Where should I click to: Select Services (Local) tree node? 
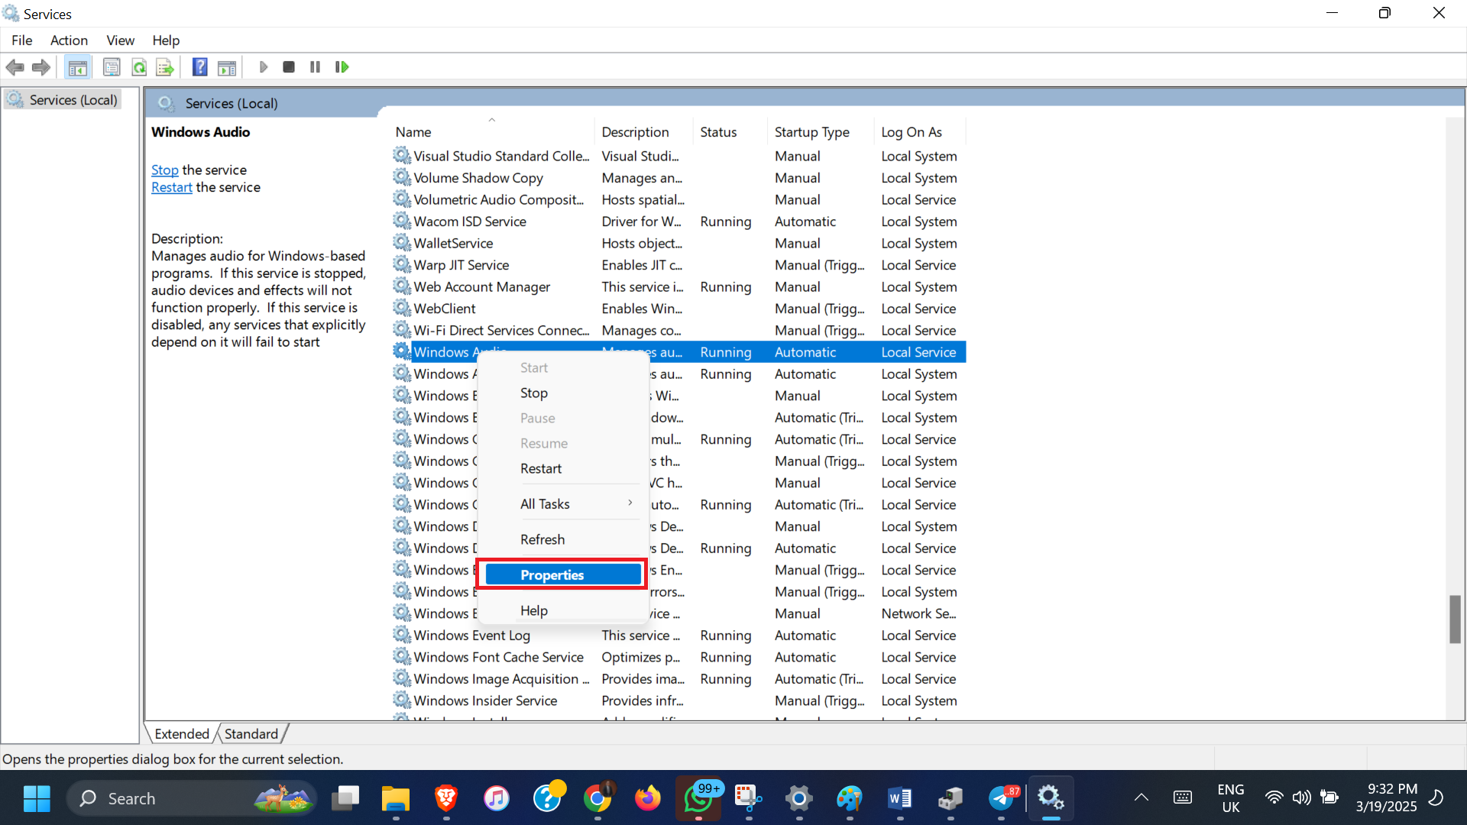[x=73, y=100]
